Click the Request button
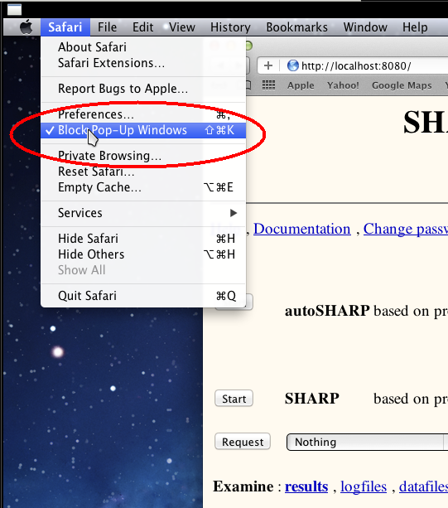 coord(243,442)
